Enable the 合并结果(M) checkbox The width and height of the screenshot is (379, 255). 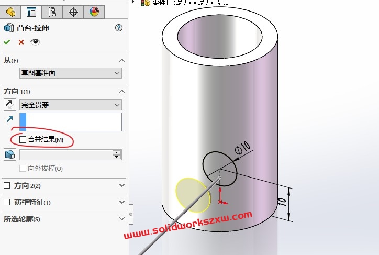23,139
